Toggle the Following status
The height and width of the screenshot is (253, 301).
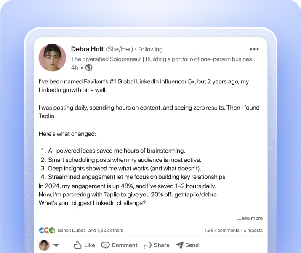point(150,49)
